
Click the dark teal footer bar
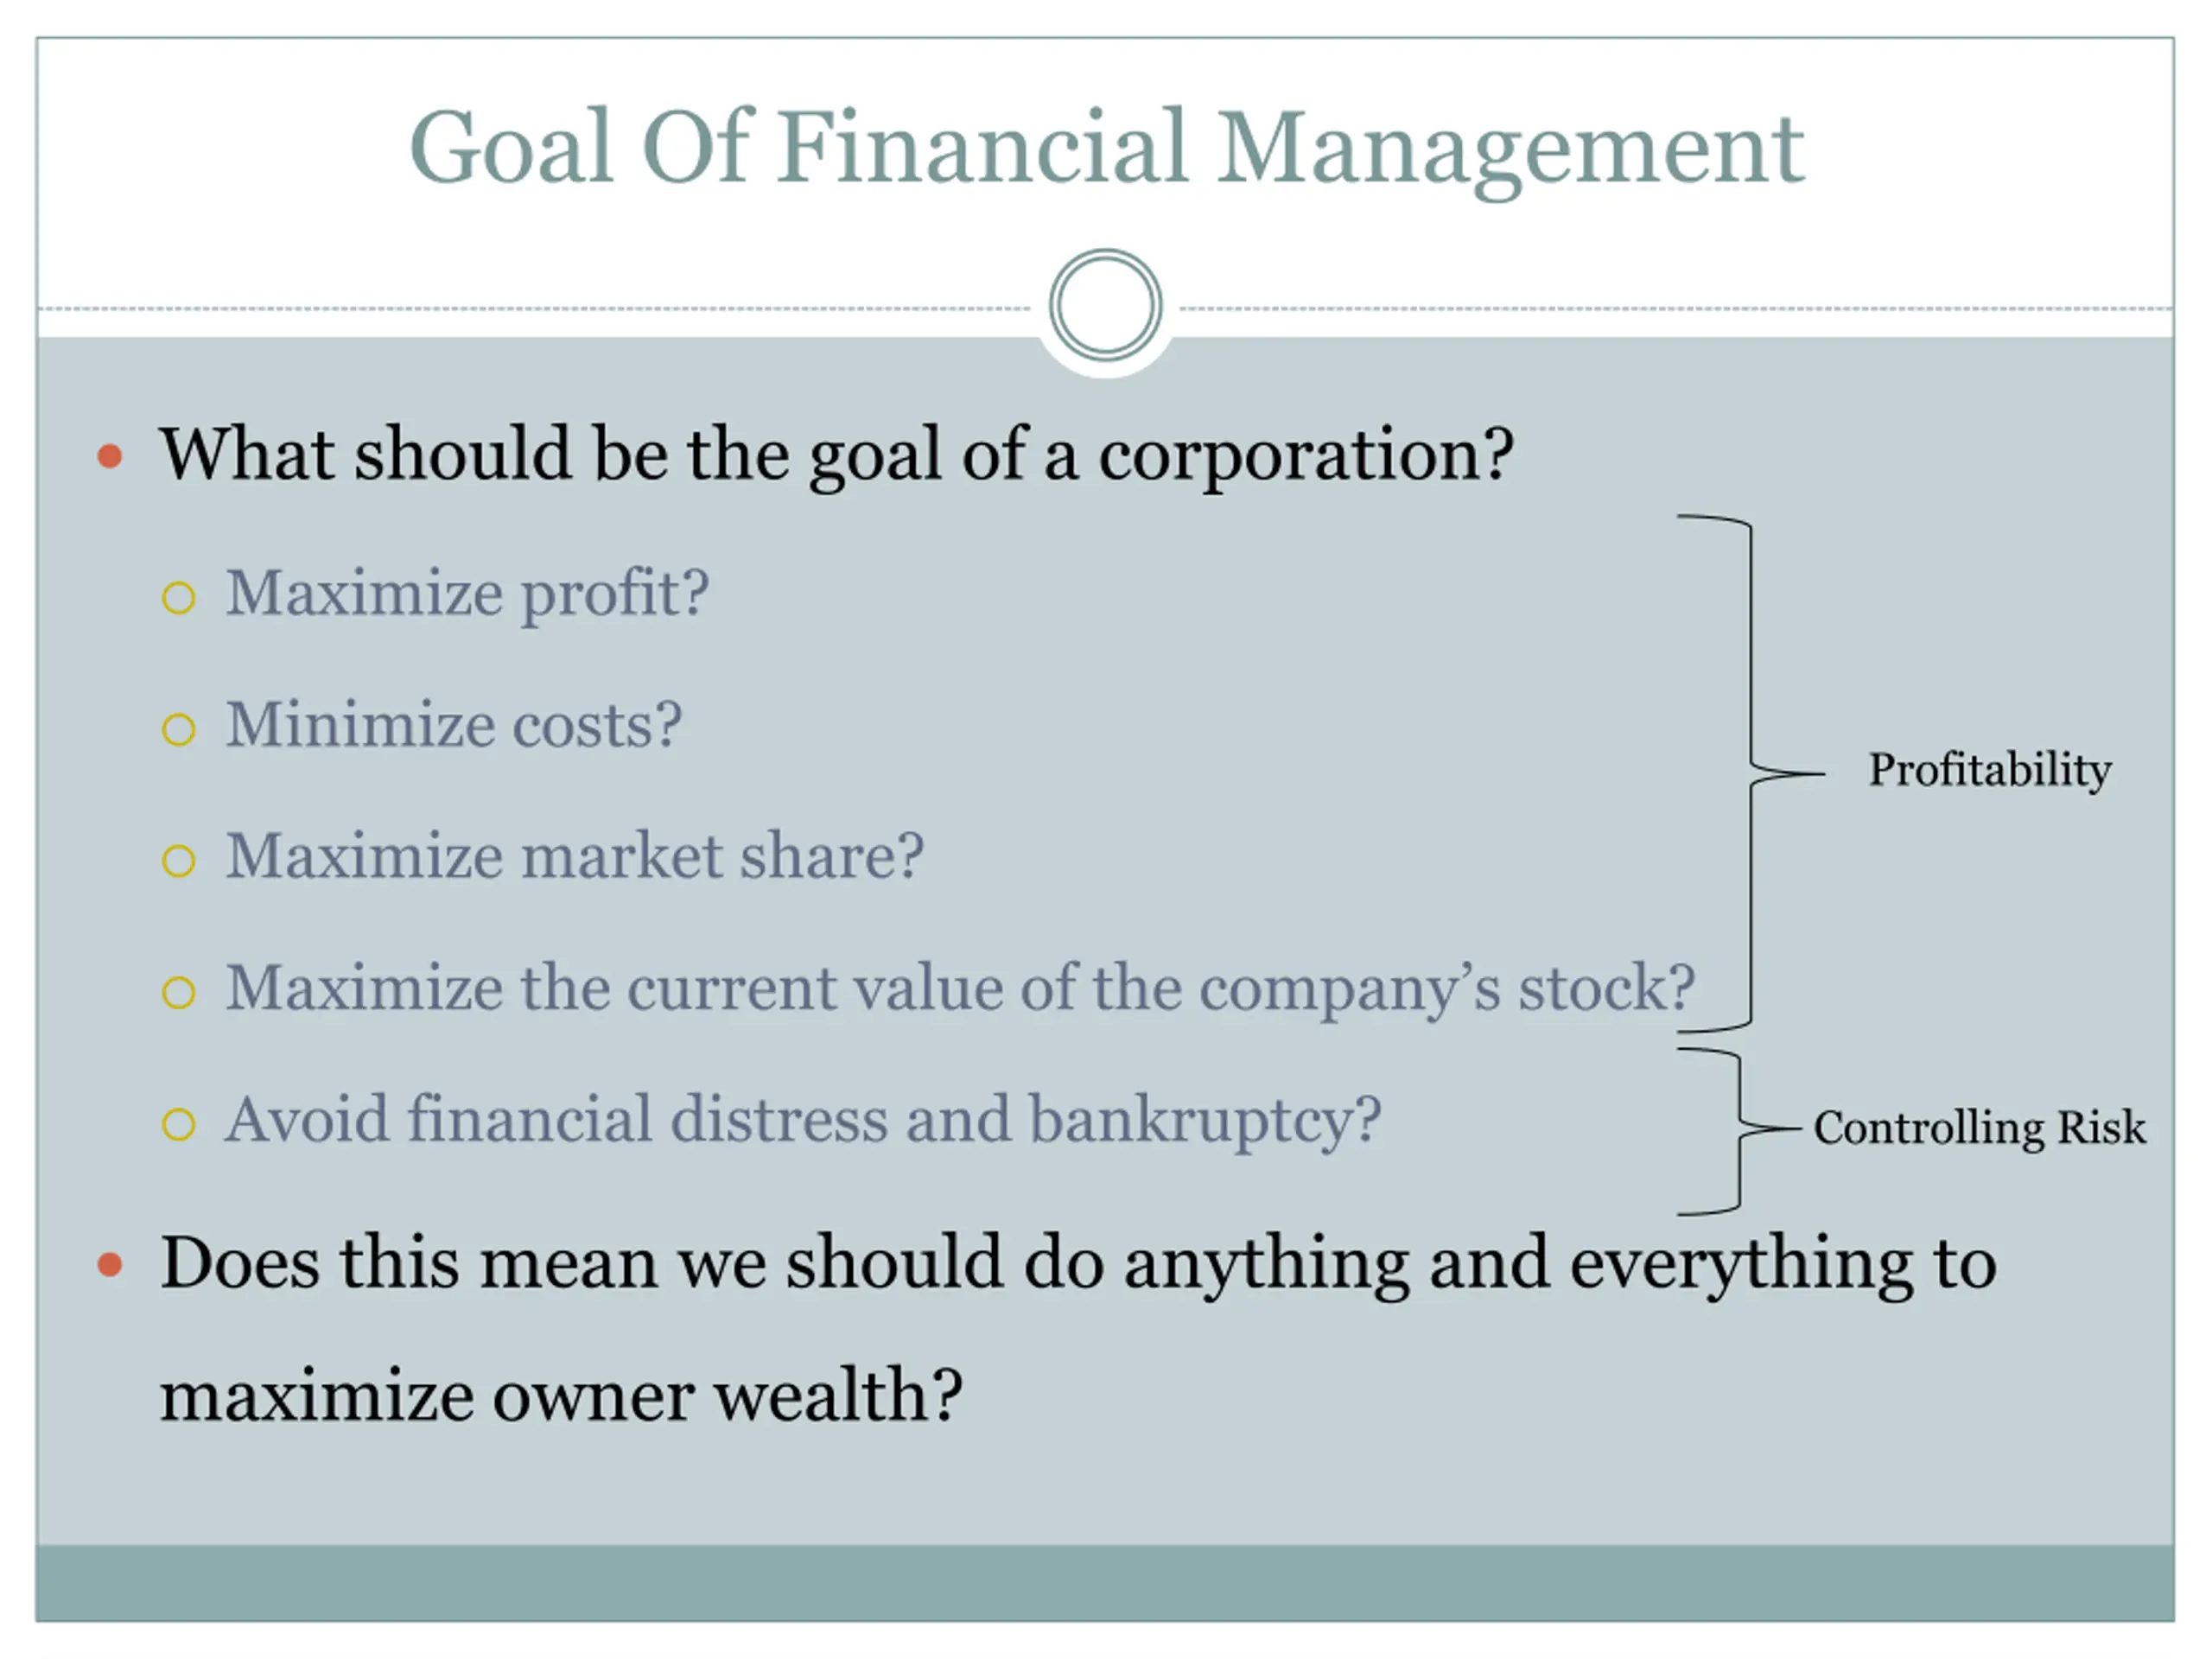(x=1105, y=1582)
